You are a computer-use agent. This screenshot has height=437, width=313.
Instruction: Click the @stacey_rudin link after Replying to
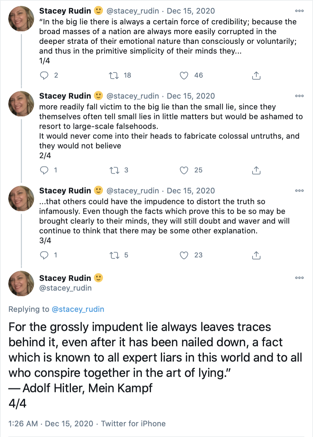(78, 309)
